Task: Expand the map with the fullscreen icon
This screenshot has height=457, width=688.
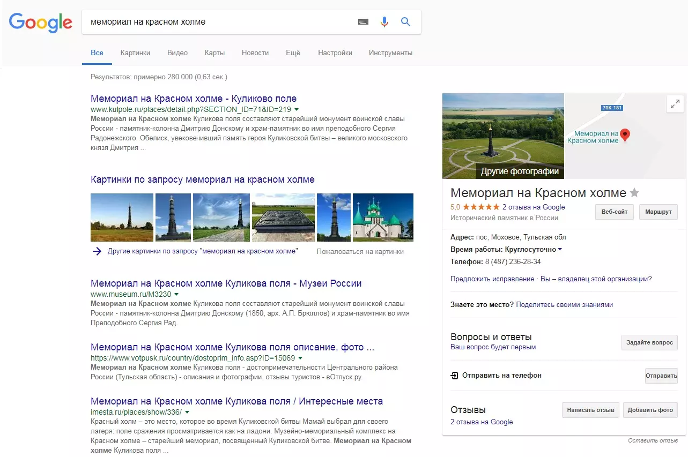Action: [x=675, y=104]
